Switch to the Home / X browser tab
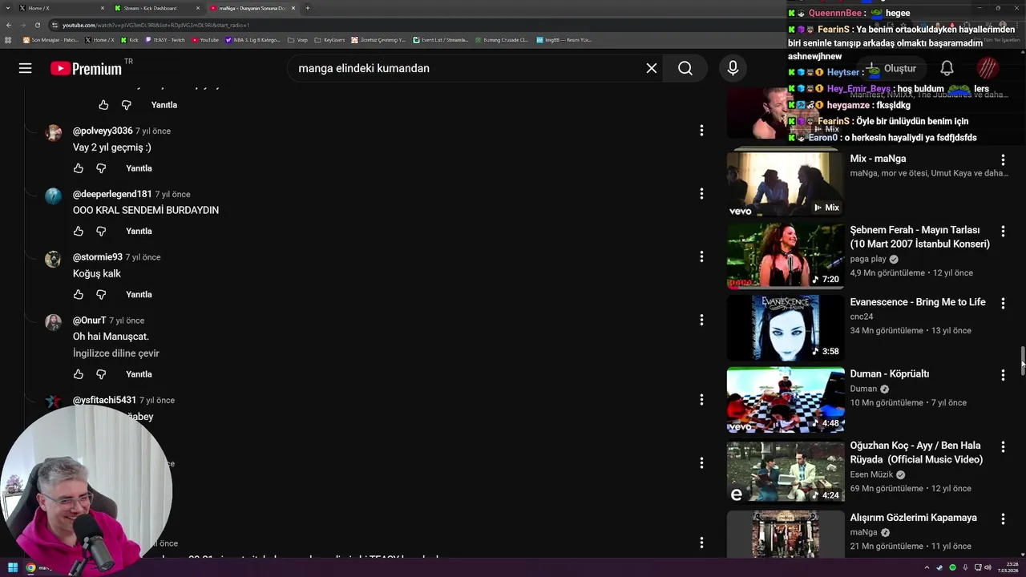1026x577 pixels. pos(61,8)
